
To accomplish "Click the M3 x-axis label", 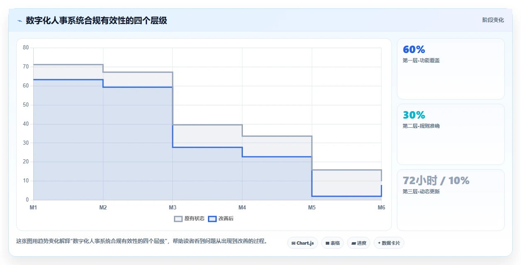I will coord(172,207).
